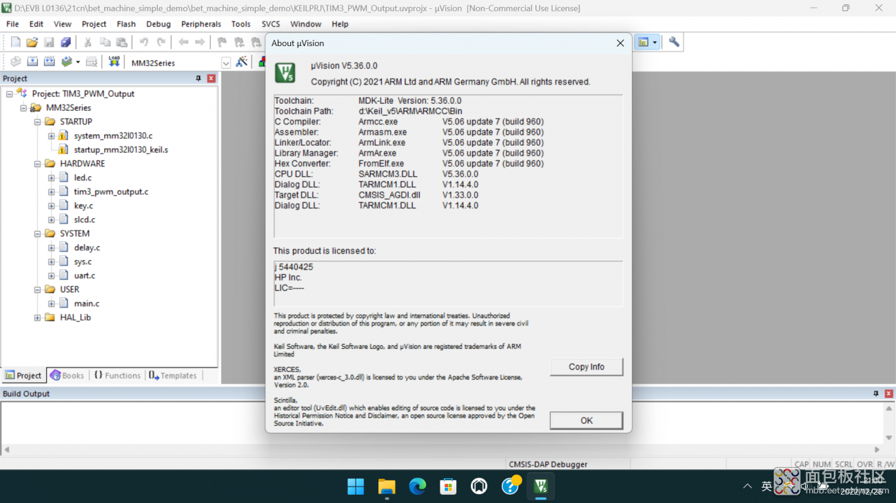Screen dimensions: 896x503
Task: Open the File menu
Action: click(x=12, y=24)
